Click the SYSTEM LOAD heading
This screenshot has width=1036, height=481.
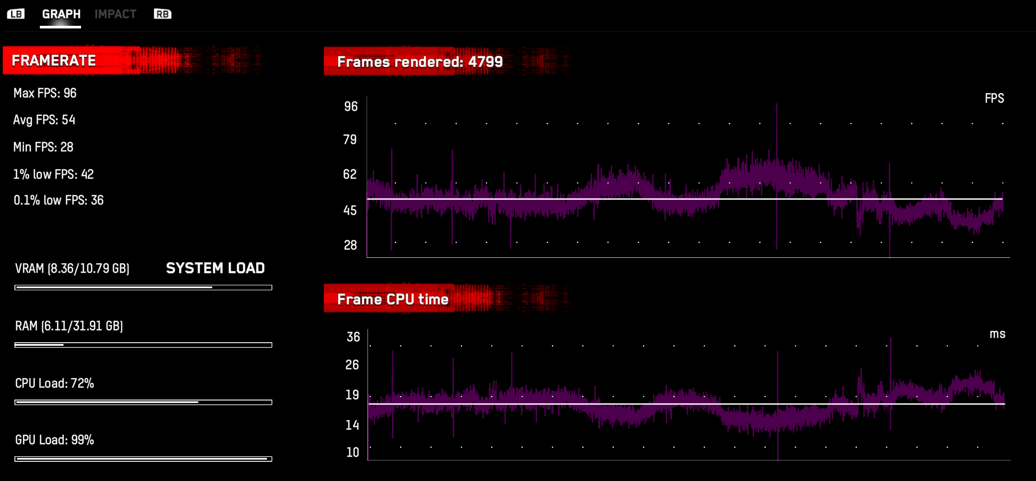click(215, 268)
